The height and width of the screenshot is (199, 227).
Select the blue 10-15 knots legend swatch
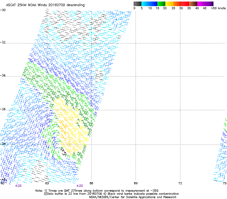153,4
